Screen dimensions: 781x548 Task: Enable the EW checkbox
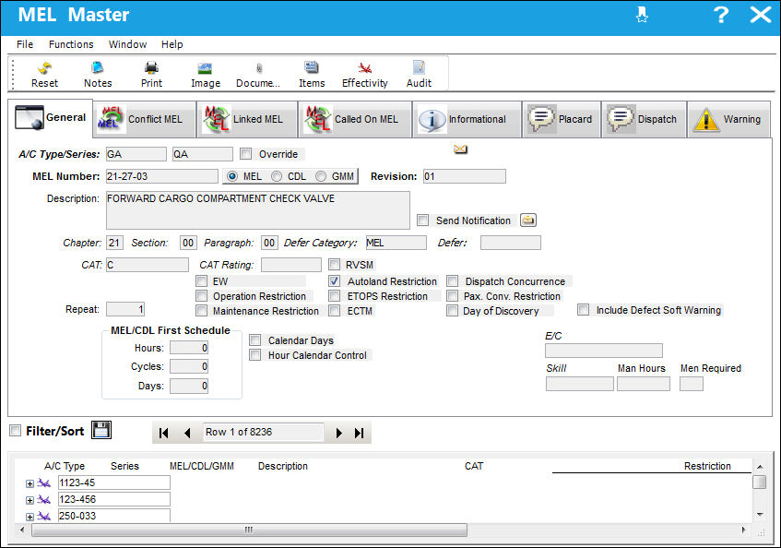pos(201,281)
